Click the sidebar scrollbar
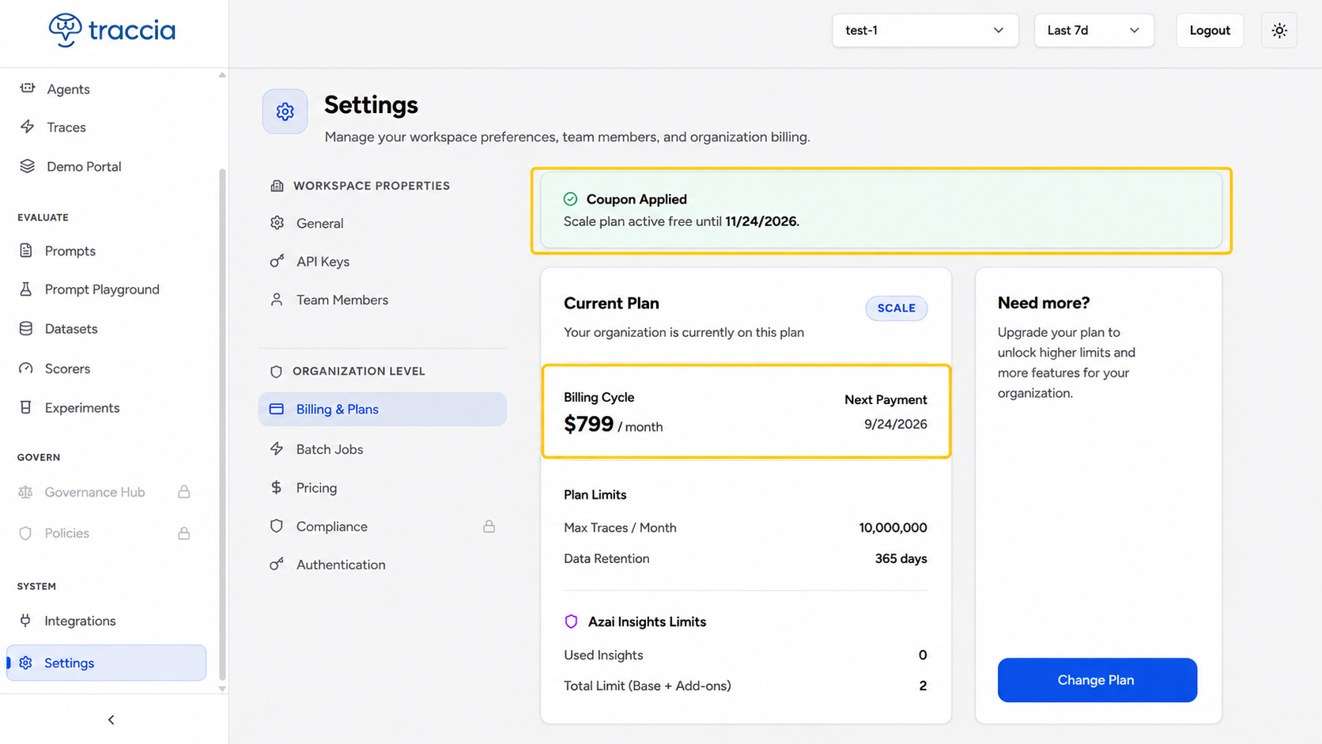The height and width of the screenshot is (744, 1322). 222,424
